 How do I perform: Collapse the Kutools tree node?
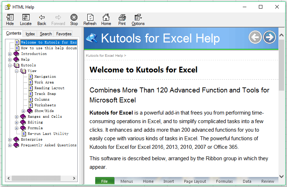pos(10,65)
